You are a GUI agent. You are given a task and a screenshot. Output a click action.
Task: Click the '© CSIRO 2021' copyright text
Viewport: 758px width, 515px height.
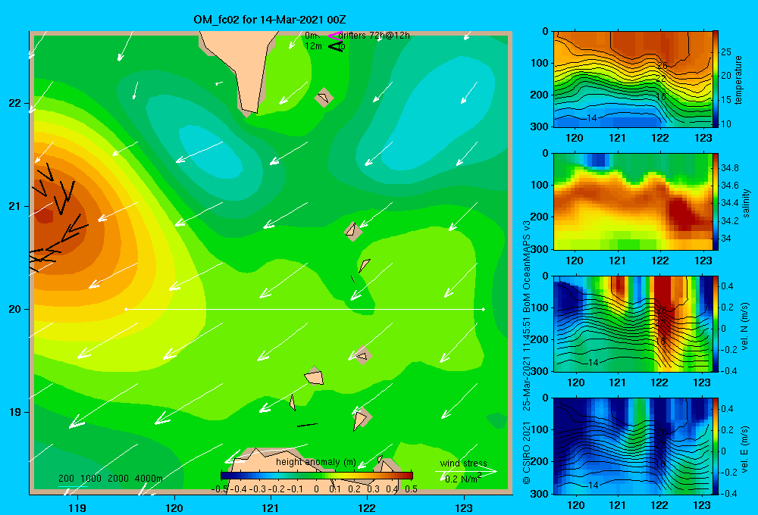(527, 452)
